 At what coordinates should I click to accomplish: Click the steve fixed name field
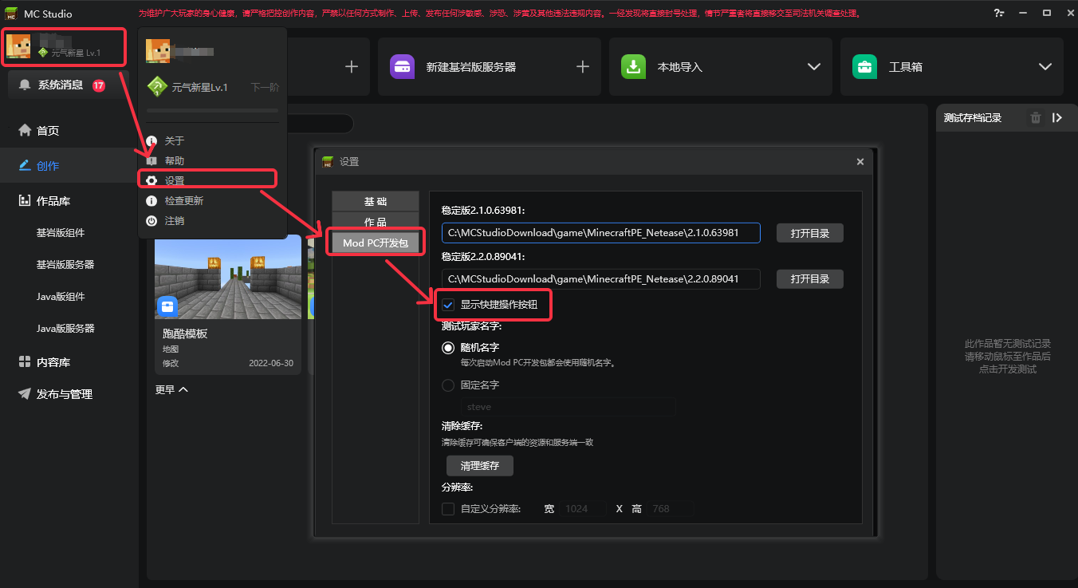point(568,407)
